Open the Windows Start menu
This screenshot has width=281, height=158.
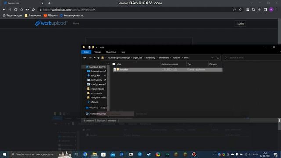coord(4,154)
